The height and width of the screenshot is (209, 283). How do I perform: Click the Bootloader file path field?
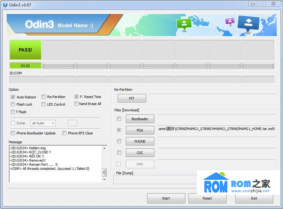[x=217, y=119]
